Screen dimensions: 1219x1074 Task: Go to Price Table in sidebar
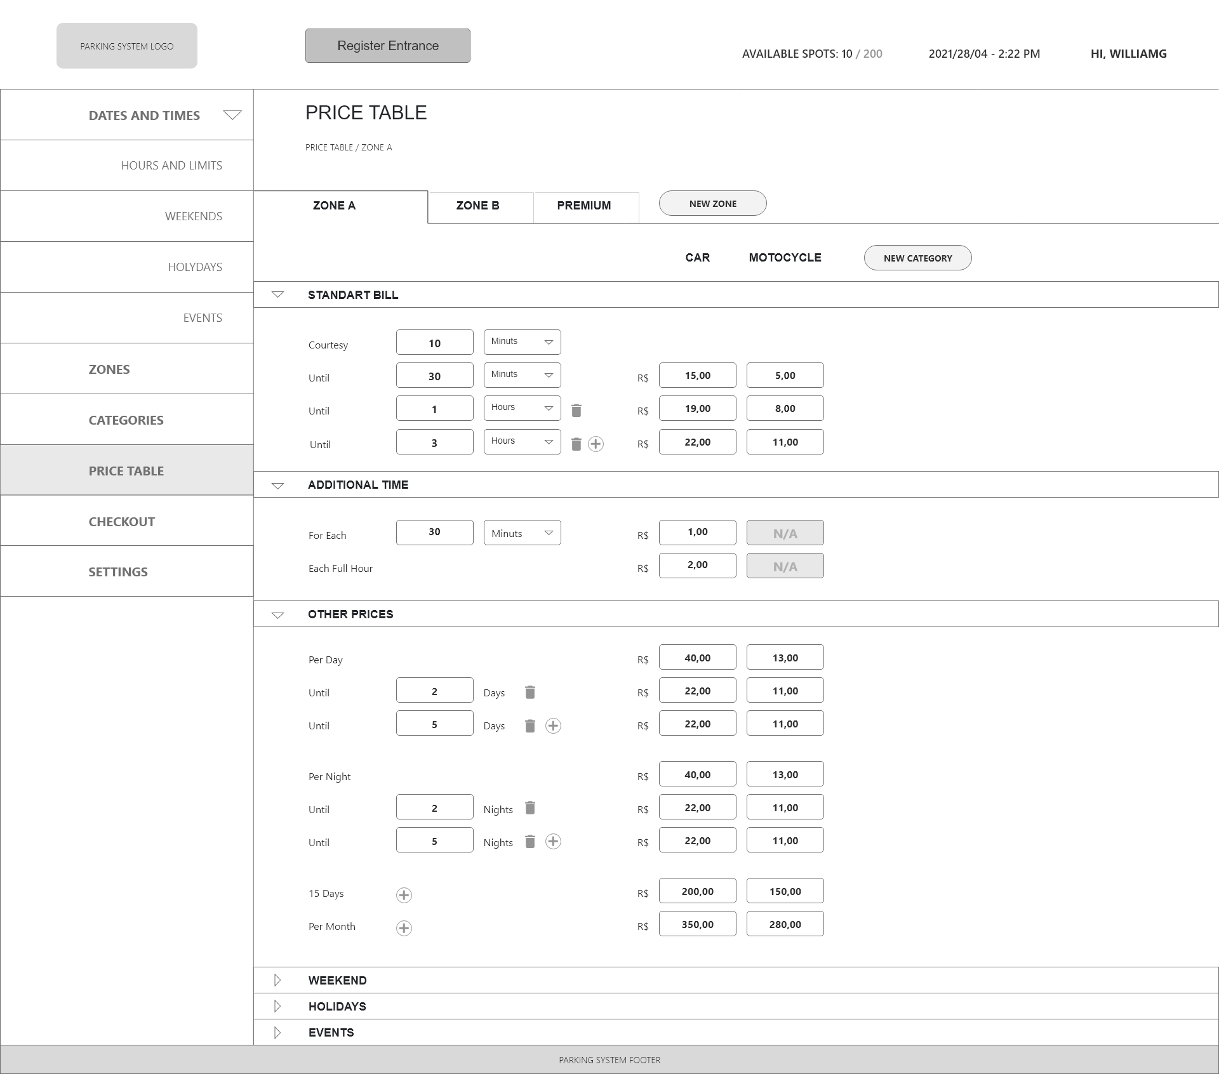pos(127,470)
